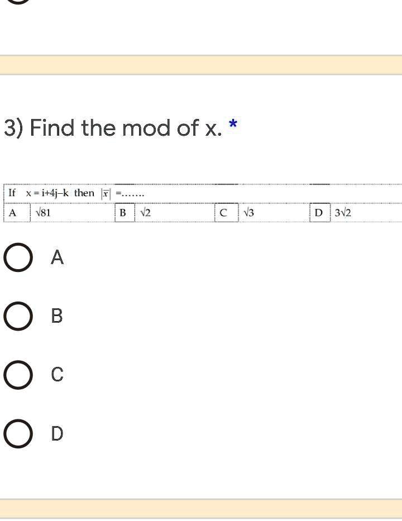Click the option label letter B
Viewport: 402px width, 521px height.
[x=57, y=316]
